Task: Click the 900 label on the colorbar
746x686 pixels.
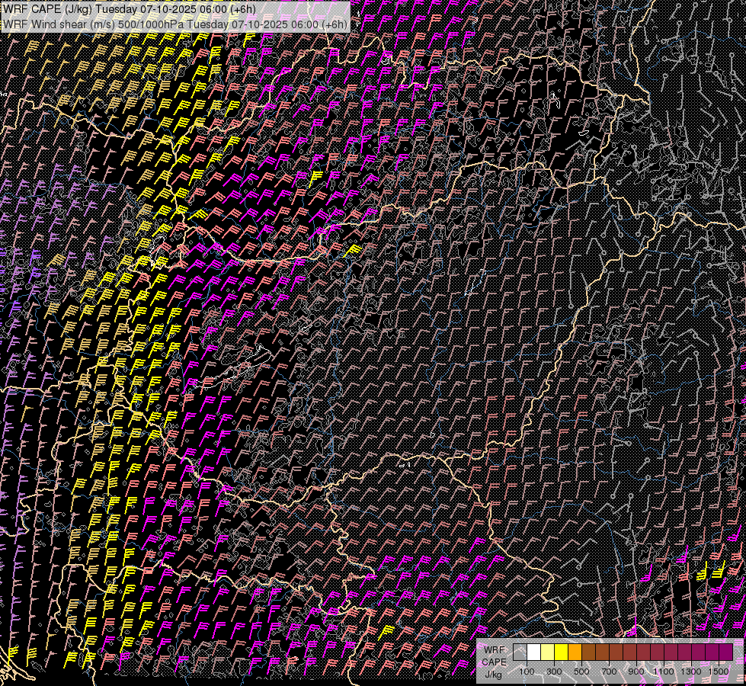Action: [x=636, y=671]
